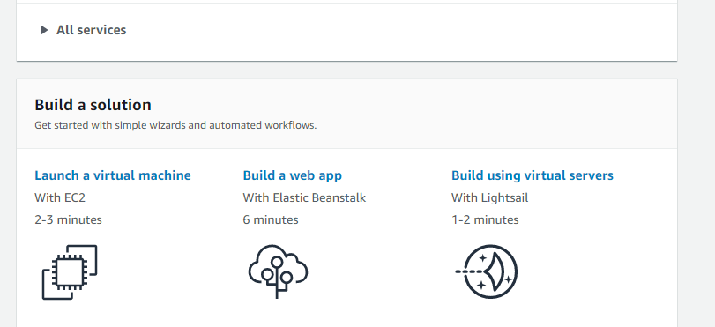Click the empty gray margin right of panels

(696, 163)
